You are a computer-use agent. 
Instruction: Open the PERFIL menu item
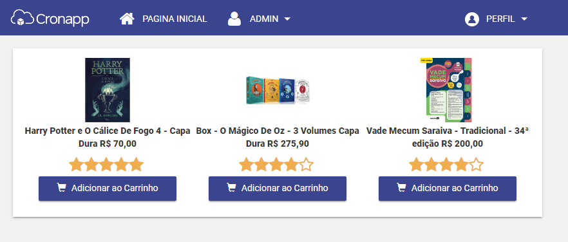click(500, 19)
